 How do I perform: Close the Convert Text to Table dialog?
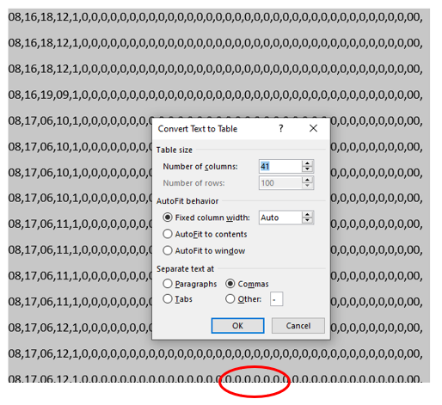(x=313, y=128)
